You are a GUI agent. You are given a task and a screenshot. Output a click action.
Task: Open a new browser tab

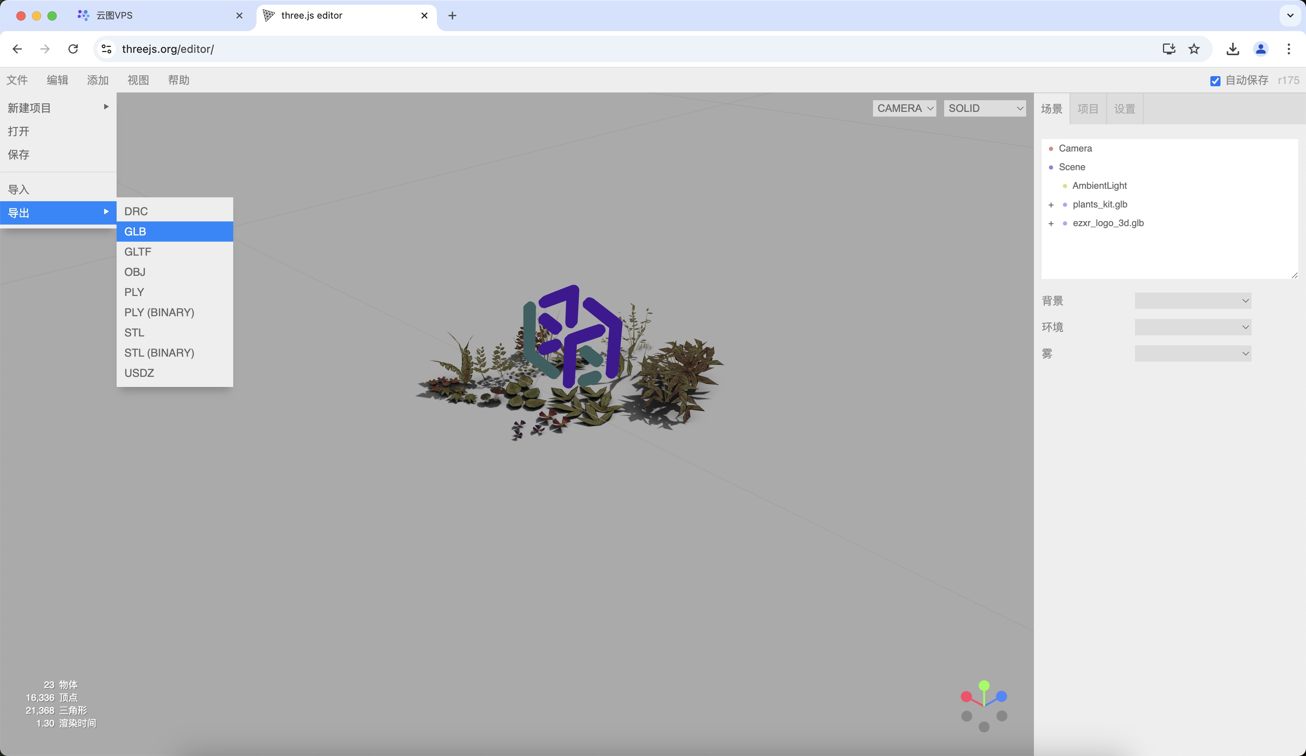(x=452, y=16)
